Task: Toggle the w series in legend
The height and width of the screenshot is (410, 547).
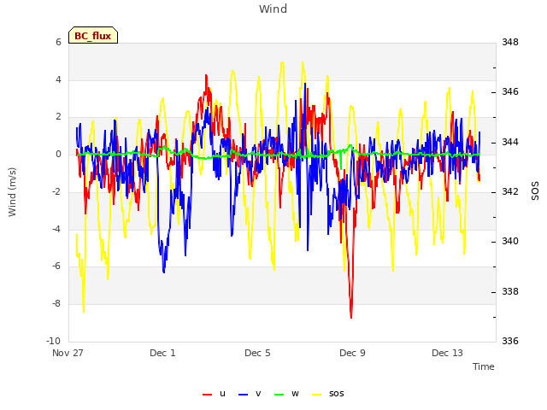Action: pyautogui.click(x=286, y=394)
